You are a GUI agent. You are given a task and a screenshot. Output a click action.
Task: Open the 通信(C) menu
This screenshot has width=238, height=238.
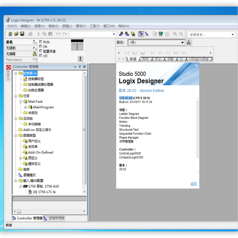(81, 26)
